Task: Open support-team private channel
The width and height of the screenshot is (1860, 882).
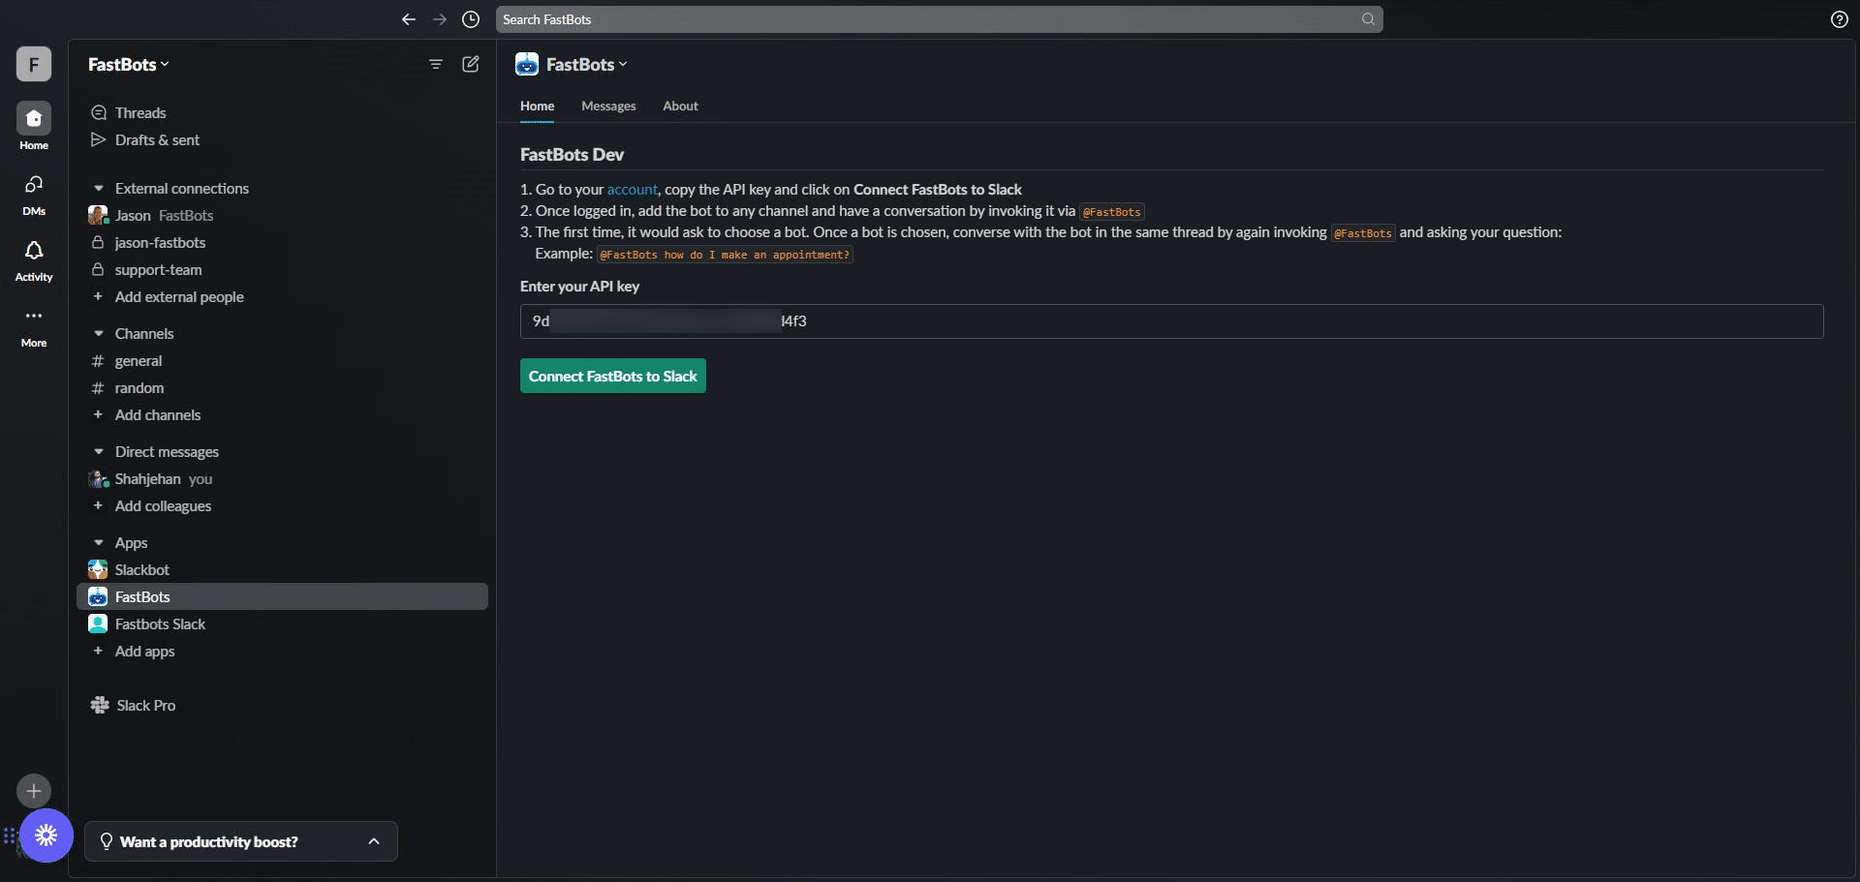Action: click(283, 270)
